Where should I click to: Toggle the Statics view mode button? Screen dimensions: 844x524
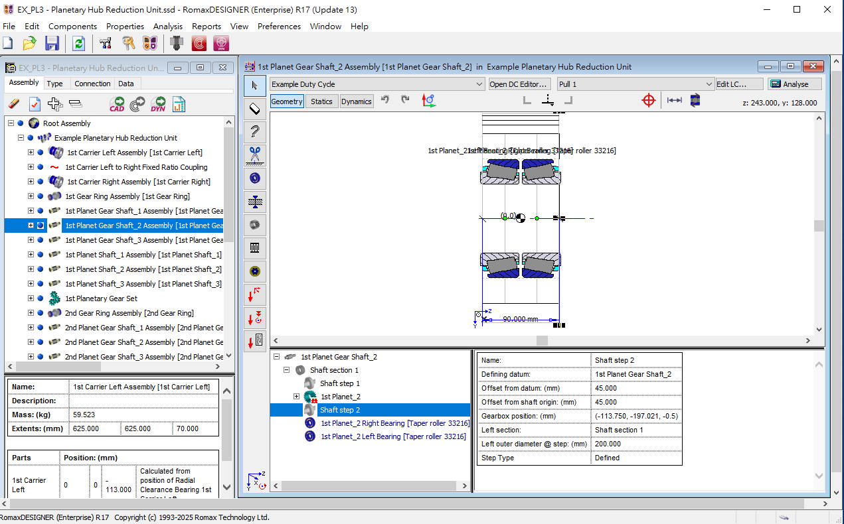[321, 101]
